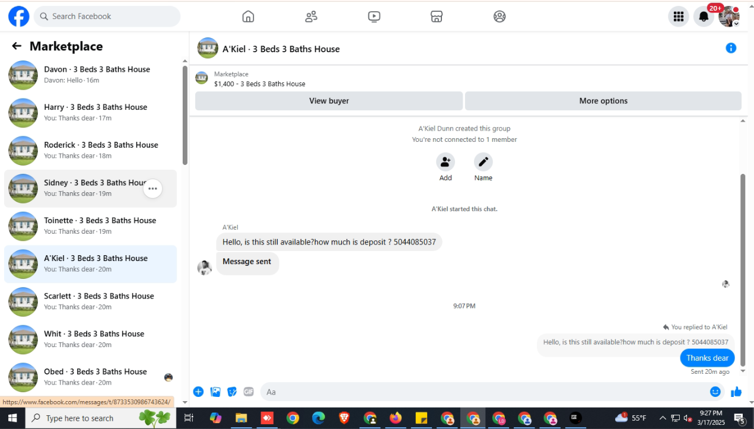Viewport: 754px width, 429px height.
Task: Open the Facebook home logo
Action: [x=18, y=16]
